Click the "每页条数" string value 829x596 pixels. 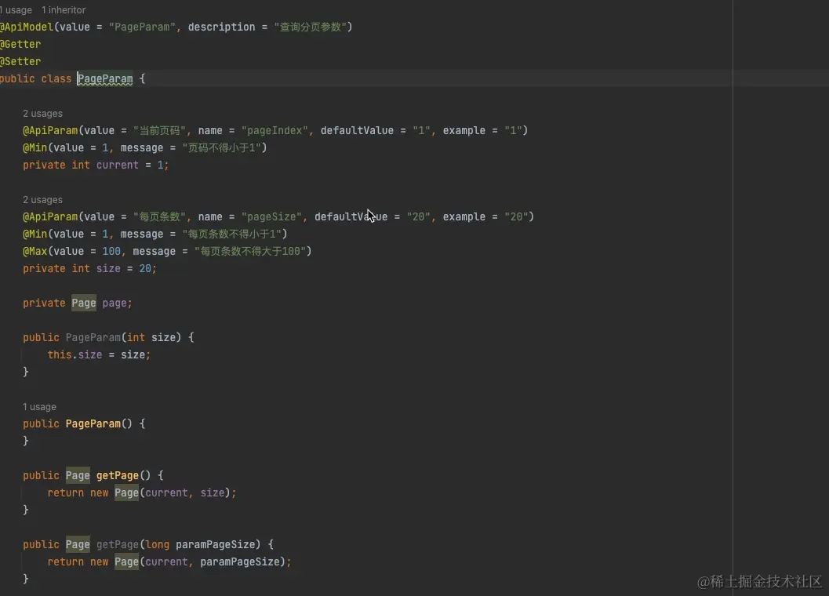(159, 216)
